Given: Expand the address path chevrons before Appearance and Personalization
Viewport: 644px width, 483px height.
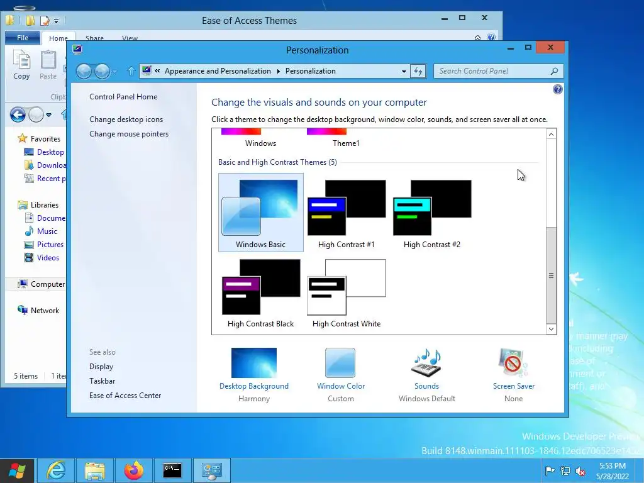Looking at the screenshot, I should [x=157, y=70].
